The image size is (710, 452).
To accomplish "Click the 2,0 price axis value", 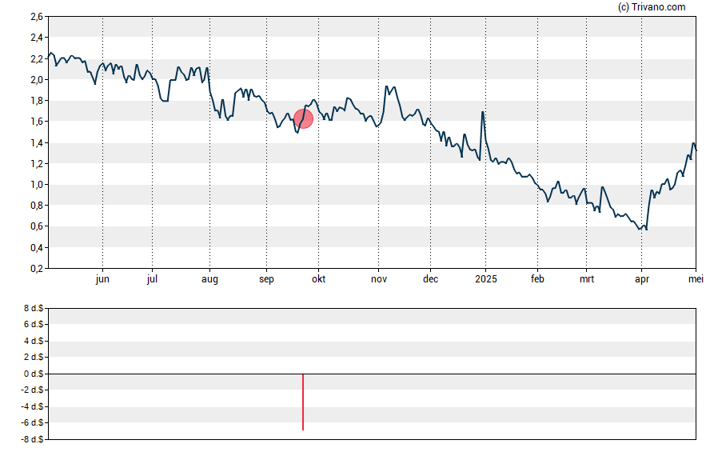I will click(37, 80).
